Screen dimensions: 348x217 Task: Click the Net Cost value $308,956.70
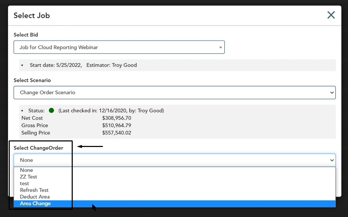[x=117, y=118]
